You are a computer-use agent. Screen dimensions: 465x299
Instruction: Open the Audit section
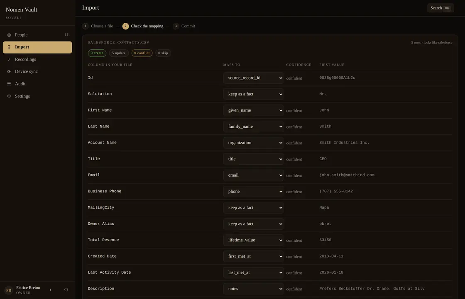37,84
